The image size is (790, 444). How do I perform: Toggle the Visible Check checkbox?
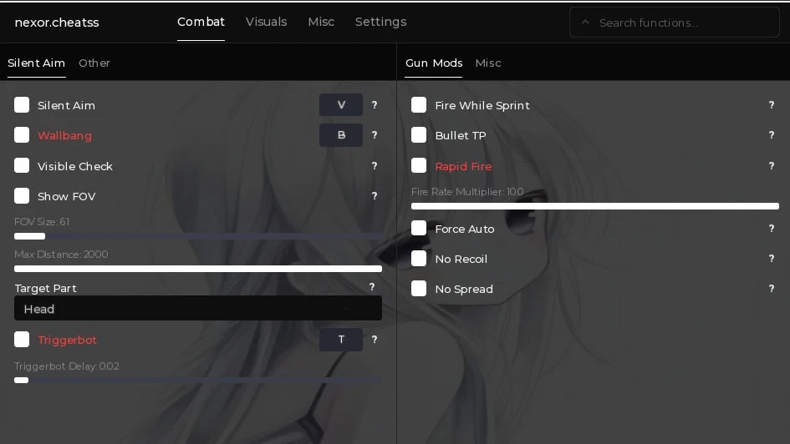pos(22,165)
